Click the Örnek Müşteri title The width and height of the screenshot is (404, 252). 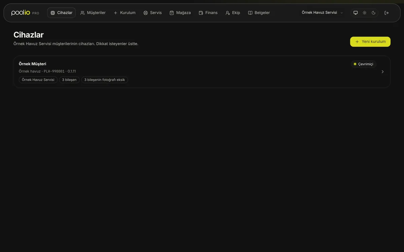click(32, 64)
